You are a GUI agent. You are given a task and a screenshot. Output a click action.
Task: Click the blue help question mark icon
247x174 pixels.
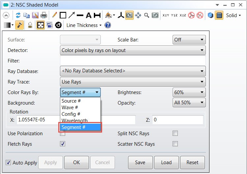click(108, 25)
